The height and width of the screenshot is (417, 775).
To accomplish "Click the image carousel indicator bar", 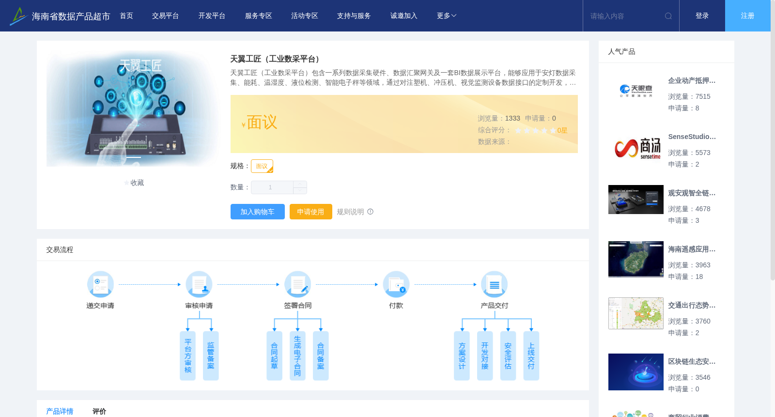I will [134, 157].
